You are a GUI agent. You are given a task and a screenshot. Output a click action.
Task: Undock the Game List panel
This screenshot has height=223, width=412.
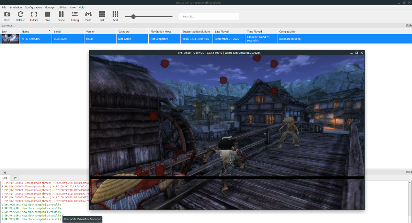click(407, 25)
